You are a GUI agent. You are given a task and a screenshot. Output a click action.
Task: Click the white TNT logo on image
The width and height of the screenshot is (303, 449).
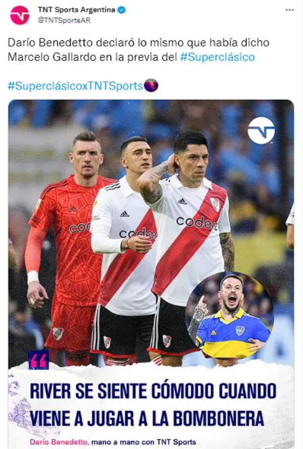click(x=261, y=131)
